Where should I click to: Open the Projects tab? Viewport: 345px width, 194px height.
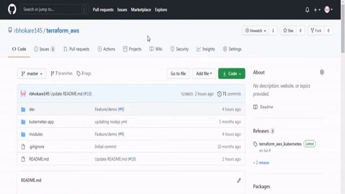click(x=132, y=49)
